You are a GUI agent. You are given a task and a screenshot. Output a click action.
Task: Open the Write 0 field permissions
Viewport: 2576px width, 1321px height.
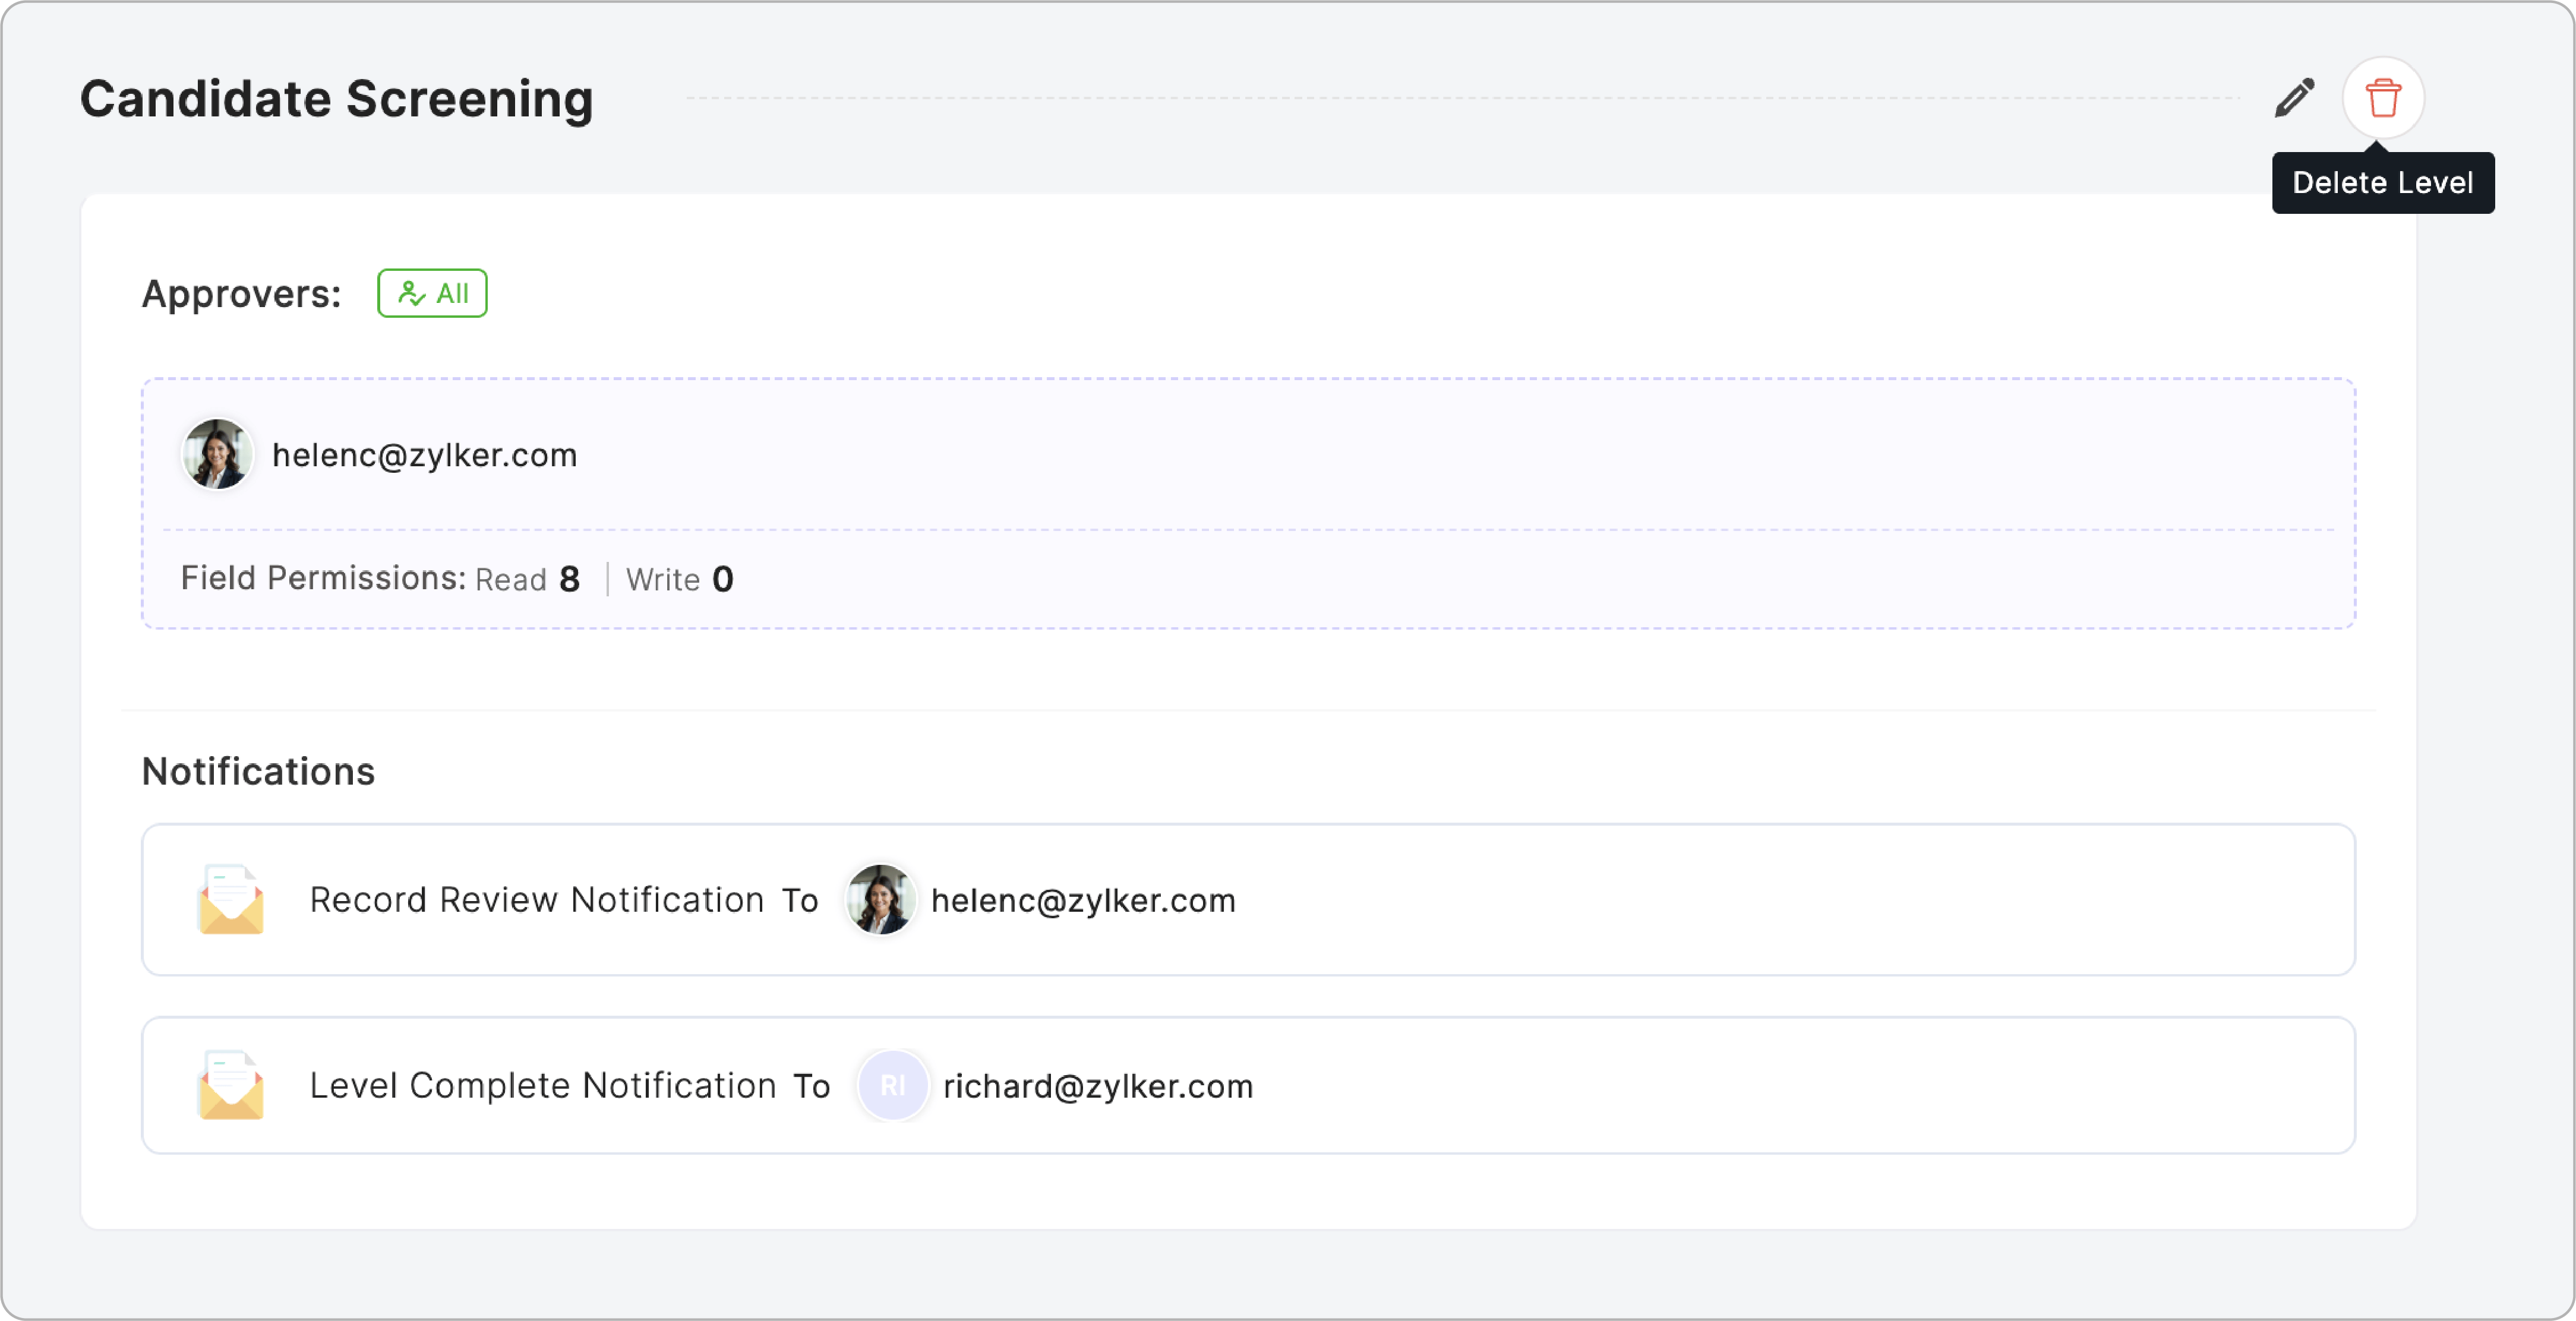[x=680, y=579]
